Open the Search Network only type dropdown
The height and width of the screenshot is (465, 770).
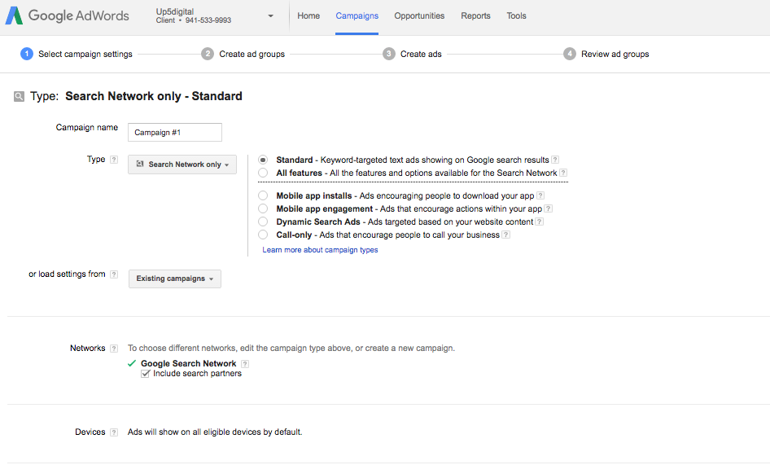182,165
